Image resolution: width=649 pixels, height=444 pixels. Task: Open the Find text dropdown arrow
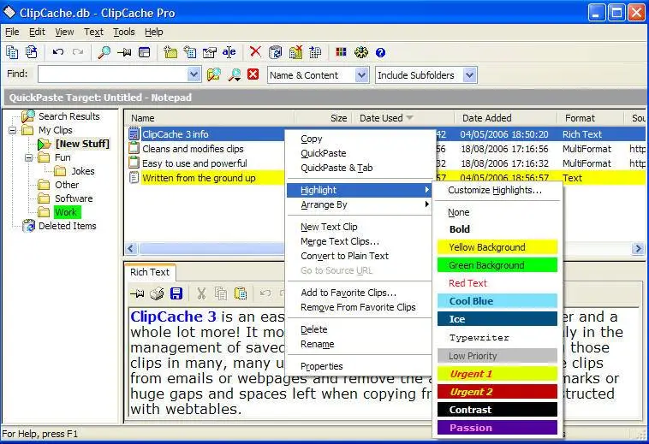(x=194, y=74)
